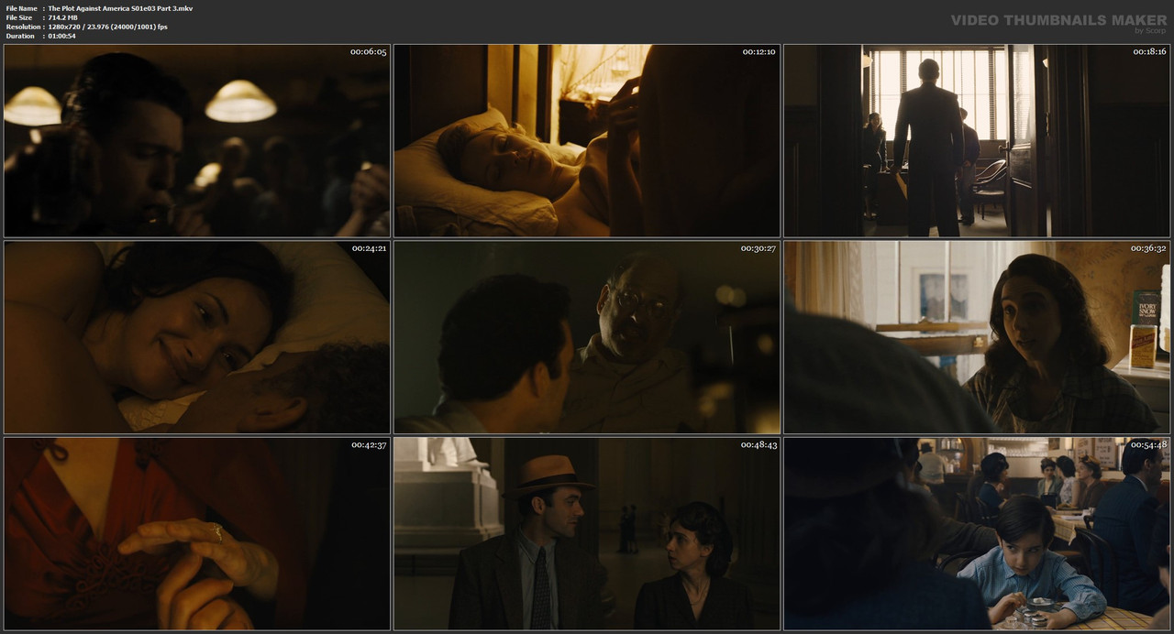The height and width of the screenshot is (634, 1174).
Task: Click the duration value '01:00:54'
Action: [62, 36]
